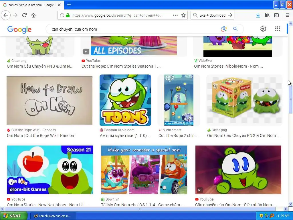Open 'Om Nom | Cut the Rope Wiki' link
The image size is (293, 220).
tap(41, 135)
